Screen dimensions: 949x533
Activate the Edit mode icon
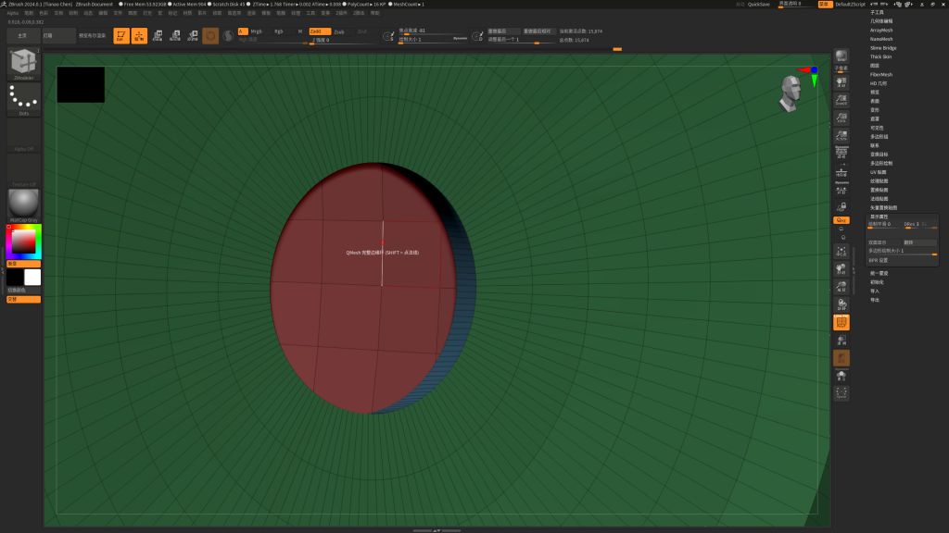121,36
